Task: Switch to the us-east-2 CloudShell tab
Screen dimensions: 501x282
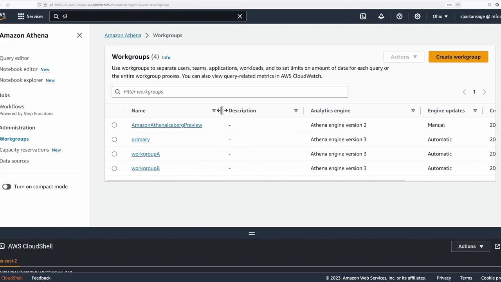Action: tap(9, 261)
